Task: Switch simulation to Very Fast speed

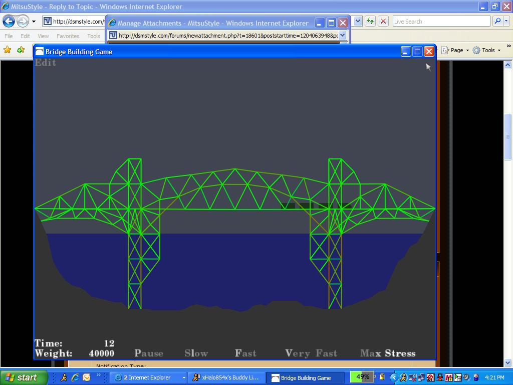Action: [311, 353]
